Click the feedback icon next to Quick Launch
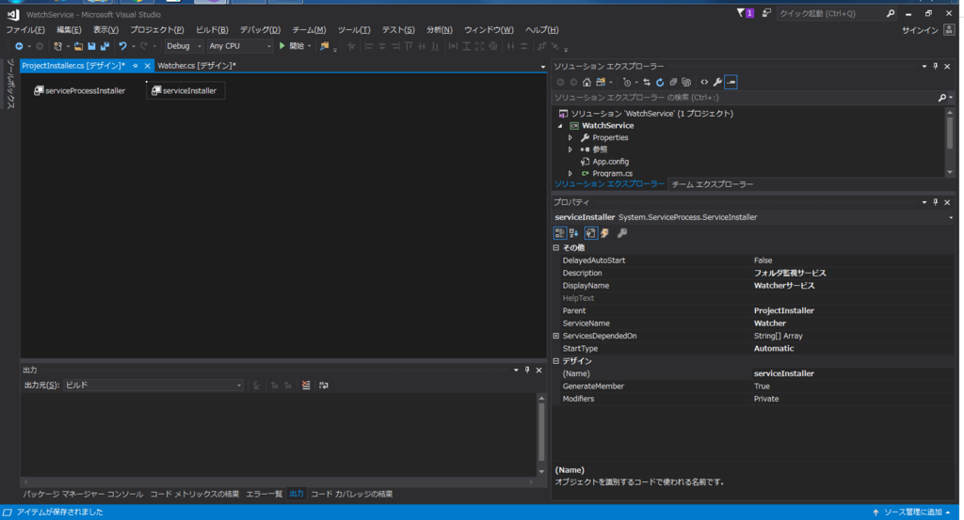The image size is (964, 520). click(766, 13)
